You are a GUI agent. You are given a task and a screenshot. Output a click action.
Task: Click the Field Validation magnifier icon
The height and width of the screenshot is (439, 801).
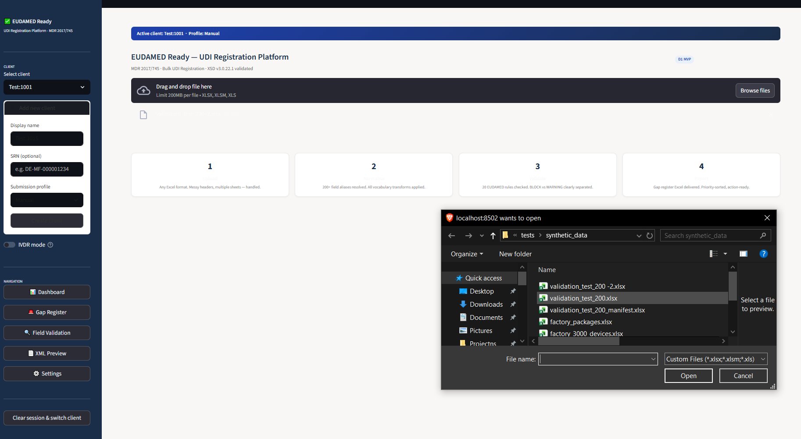tap(27, 333)
